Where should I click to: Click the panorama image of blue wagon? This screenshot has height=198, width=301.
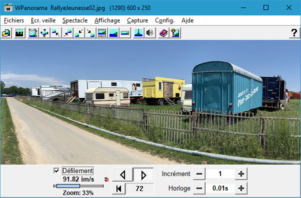pos(227,88)
